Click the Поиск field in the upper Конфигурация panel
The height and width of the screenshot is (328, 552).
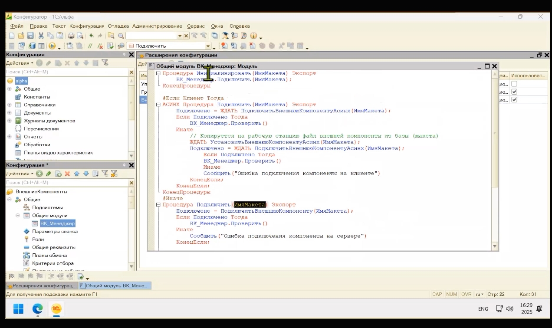65,72
